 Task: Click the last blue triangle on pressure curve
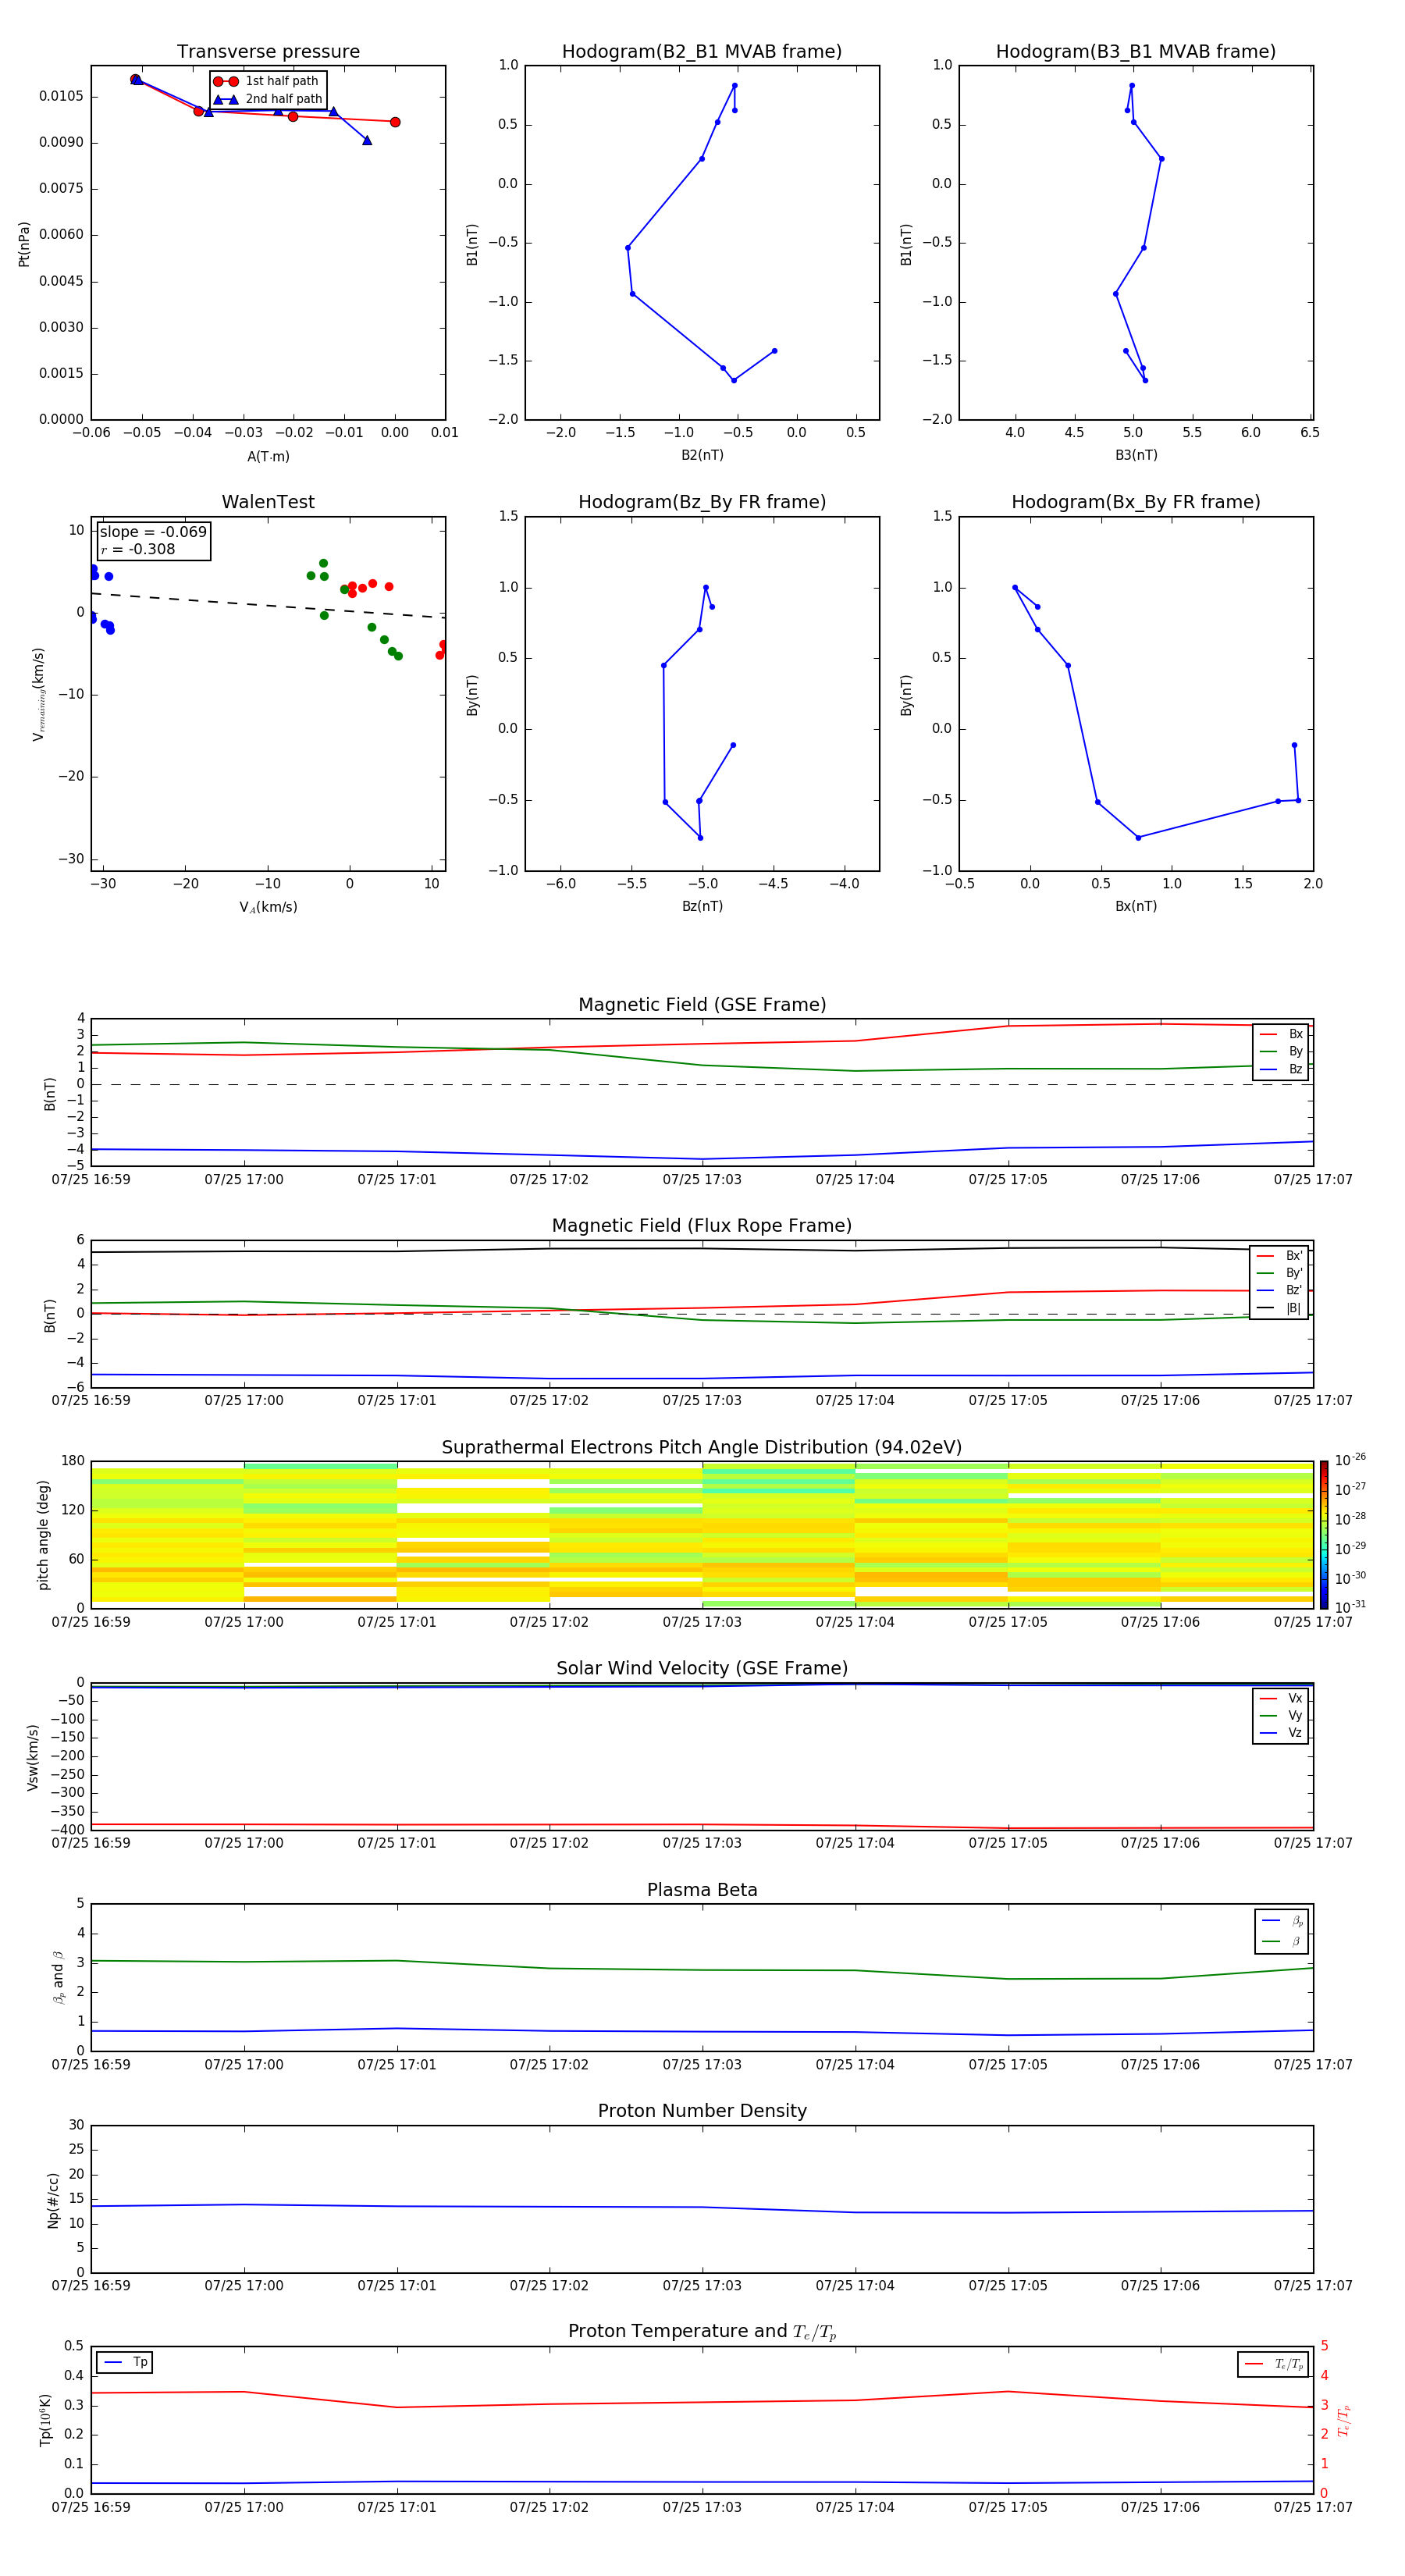pyautogui.click(x=367, y=140)
